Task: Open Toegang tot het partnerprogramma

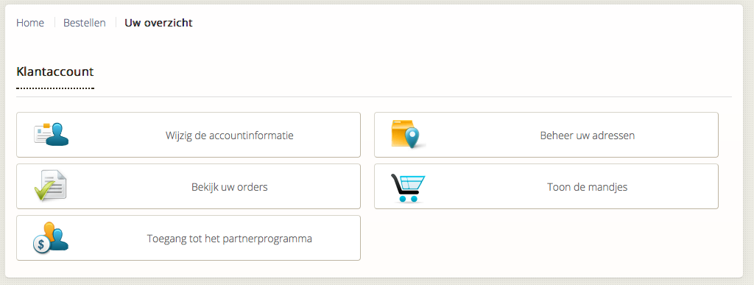Action: (188, 238)
